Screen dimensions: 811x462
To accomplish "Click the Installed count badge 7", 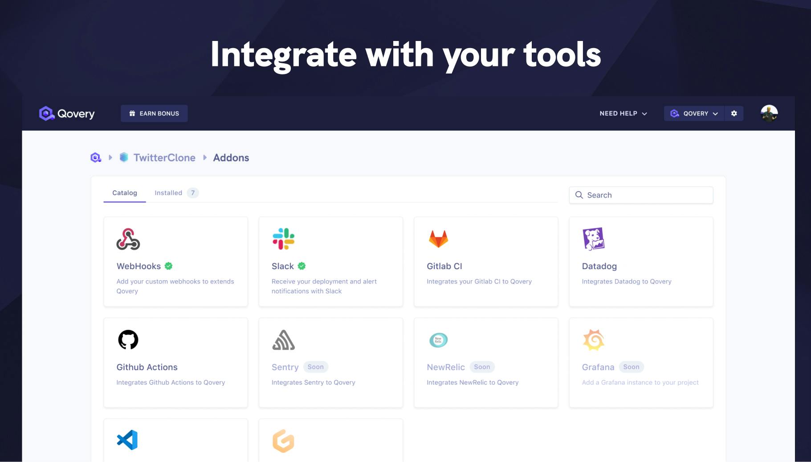I will (193, 193).
